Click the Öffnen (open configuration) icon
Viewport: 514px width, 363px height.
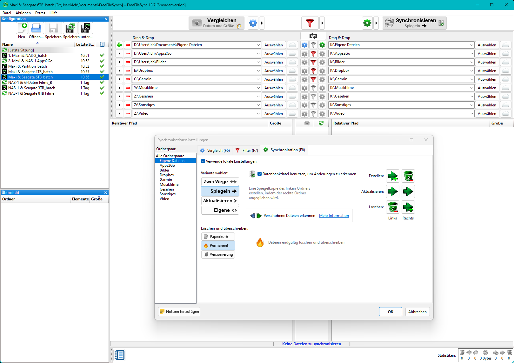pyautogui.click(x=36, y=28)
